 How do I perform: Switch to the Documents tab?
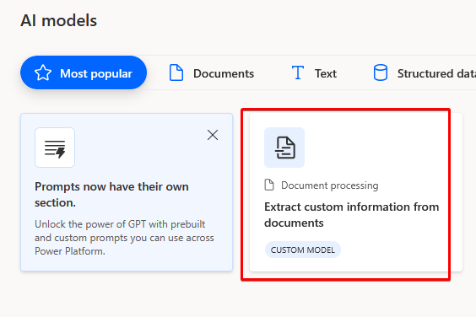pos(212,73)
